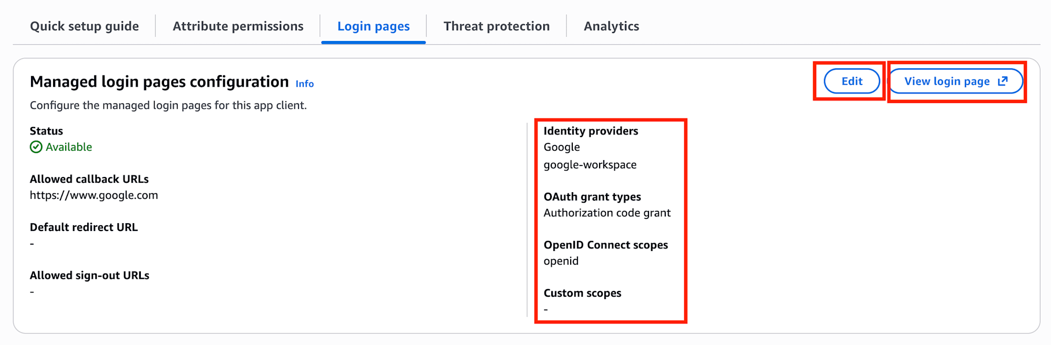Switch to the Attribute permissions tab
The image size is (1051, 345).
click(x=238, y=26)
